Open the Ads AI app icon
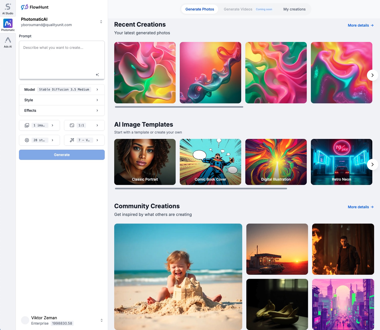380x330 pixels. 8,41
